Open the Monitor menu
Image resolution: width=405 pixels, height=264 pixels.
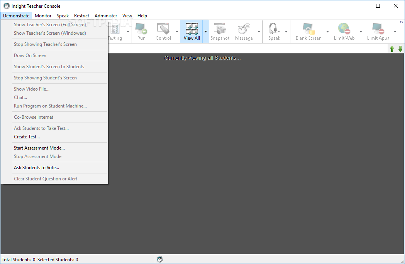(x=43, y=16)
